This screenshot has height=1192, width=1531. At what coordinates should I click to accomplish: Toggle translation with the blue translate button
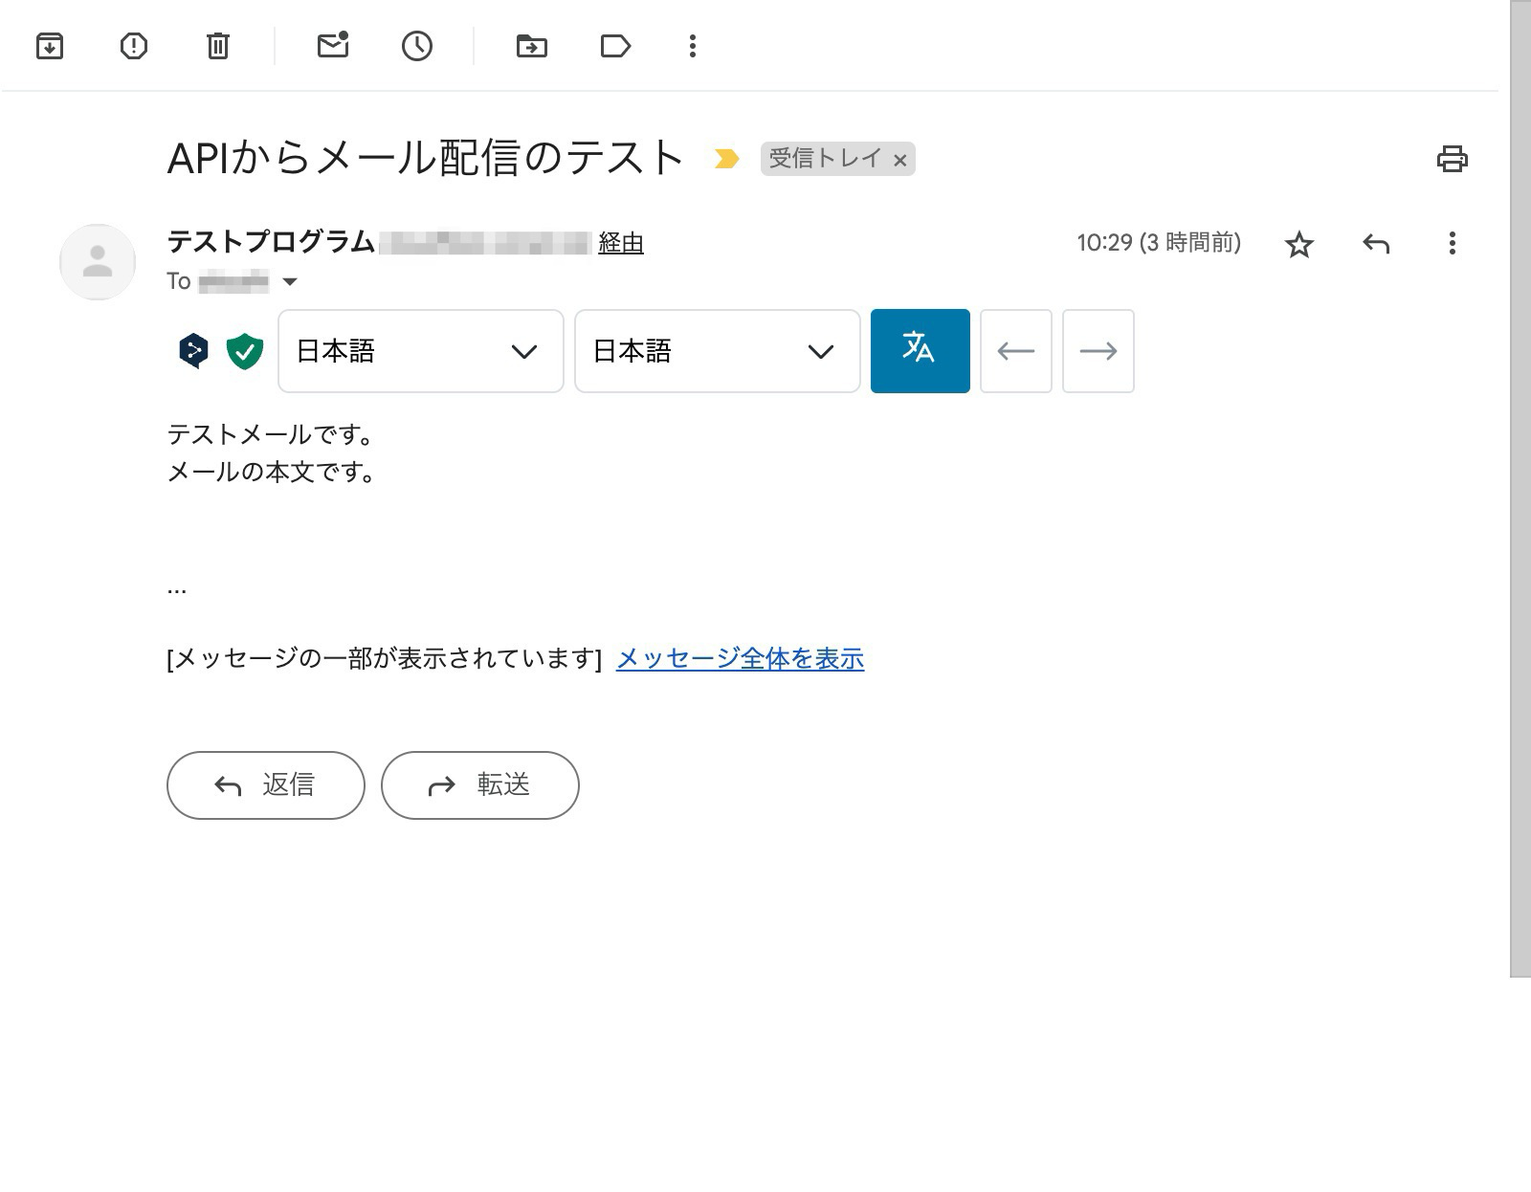click(919, 351)
